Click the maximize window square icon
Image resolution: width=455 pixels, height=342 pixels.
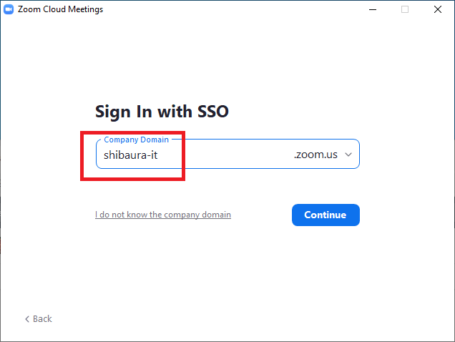405,9
